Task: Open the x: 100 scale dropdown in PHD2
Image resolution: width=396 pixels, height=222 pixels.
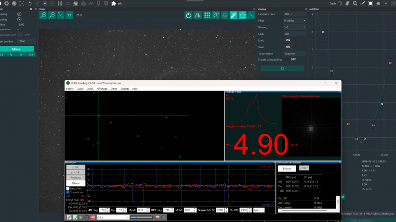Action: click(x=76, y=167)
